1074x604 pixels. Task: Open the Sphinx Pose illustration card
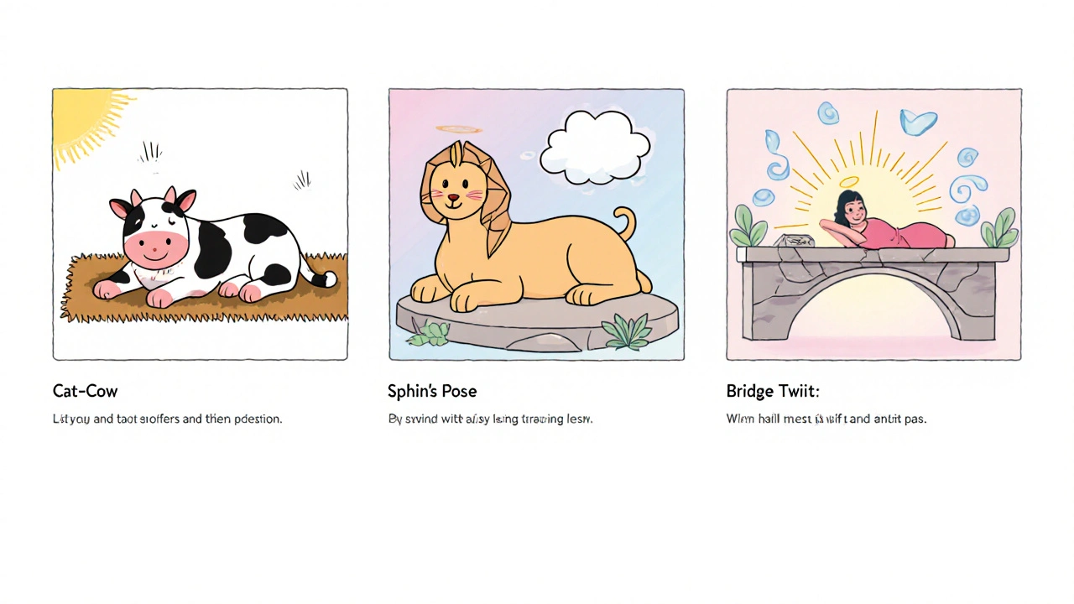536,224
